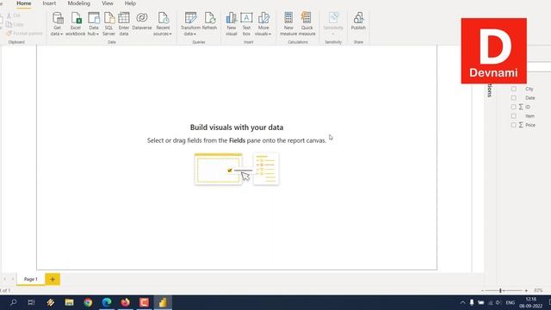Click the Enter data icon

(x=124, y=18)
